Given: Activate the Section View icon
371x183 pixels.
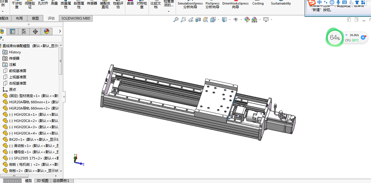Looking at the screenshot, I should point(198,20).
